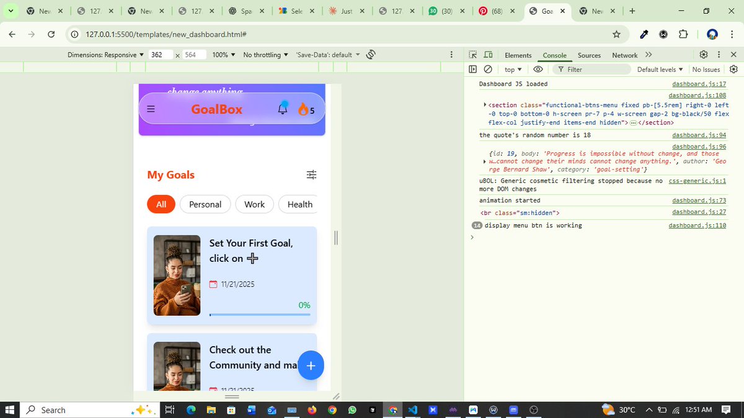Select the inspect element tool in DevTools

pyautogui.click(x=472, y=54)
